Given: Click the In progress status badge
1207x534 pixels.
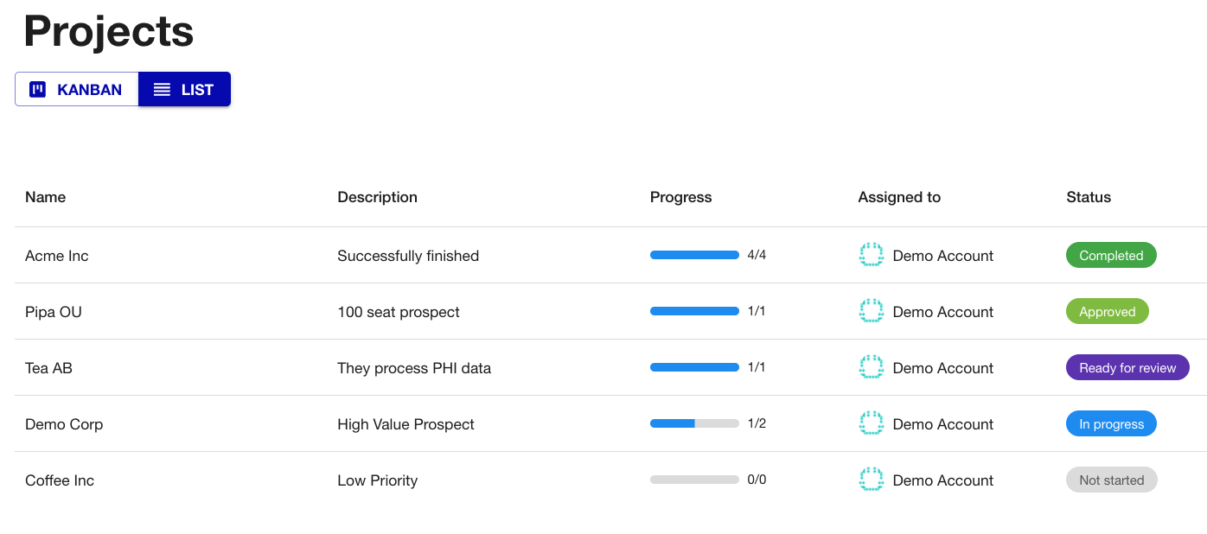Looking at the screenshot, I should click(x=1111, y=424).
